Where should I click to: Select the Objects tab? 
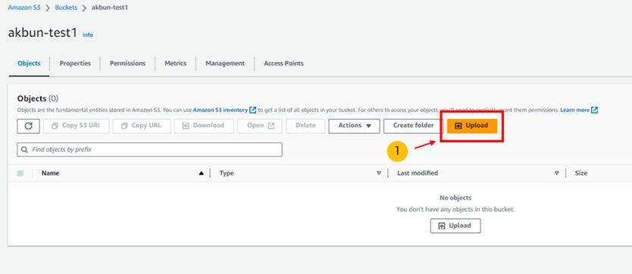(x=29, y=63)
